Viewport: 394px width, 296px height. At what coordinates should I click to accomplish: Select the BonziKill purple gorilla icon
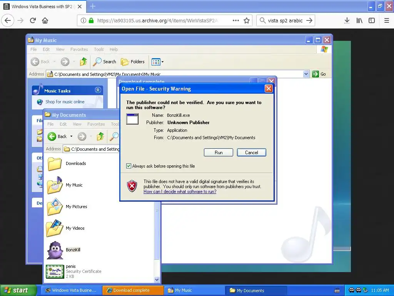55,250
